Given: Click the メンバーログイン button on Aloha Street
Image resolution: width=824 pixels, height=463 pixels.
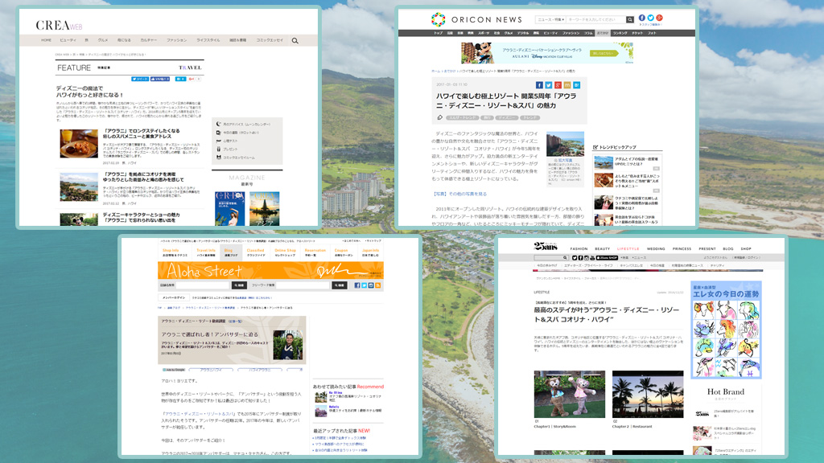Looking at the screenshot, I should click(x=173, y=297).
